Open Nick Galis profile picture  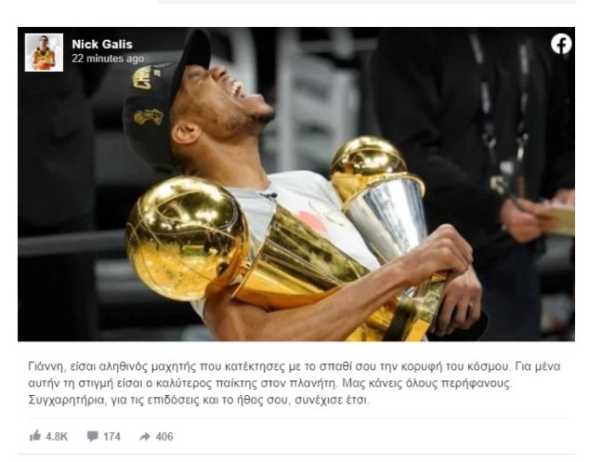point(44,53)
